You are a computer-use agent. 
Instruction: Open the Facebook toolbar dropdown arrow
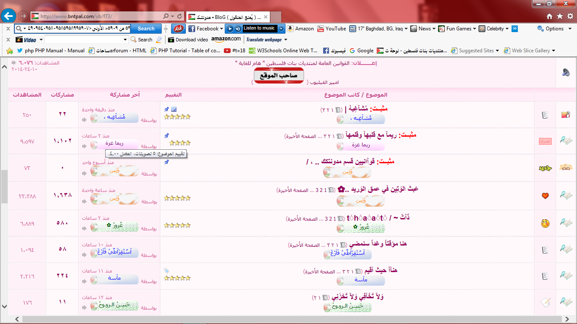[222, 29]
